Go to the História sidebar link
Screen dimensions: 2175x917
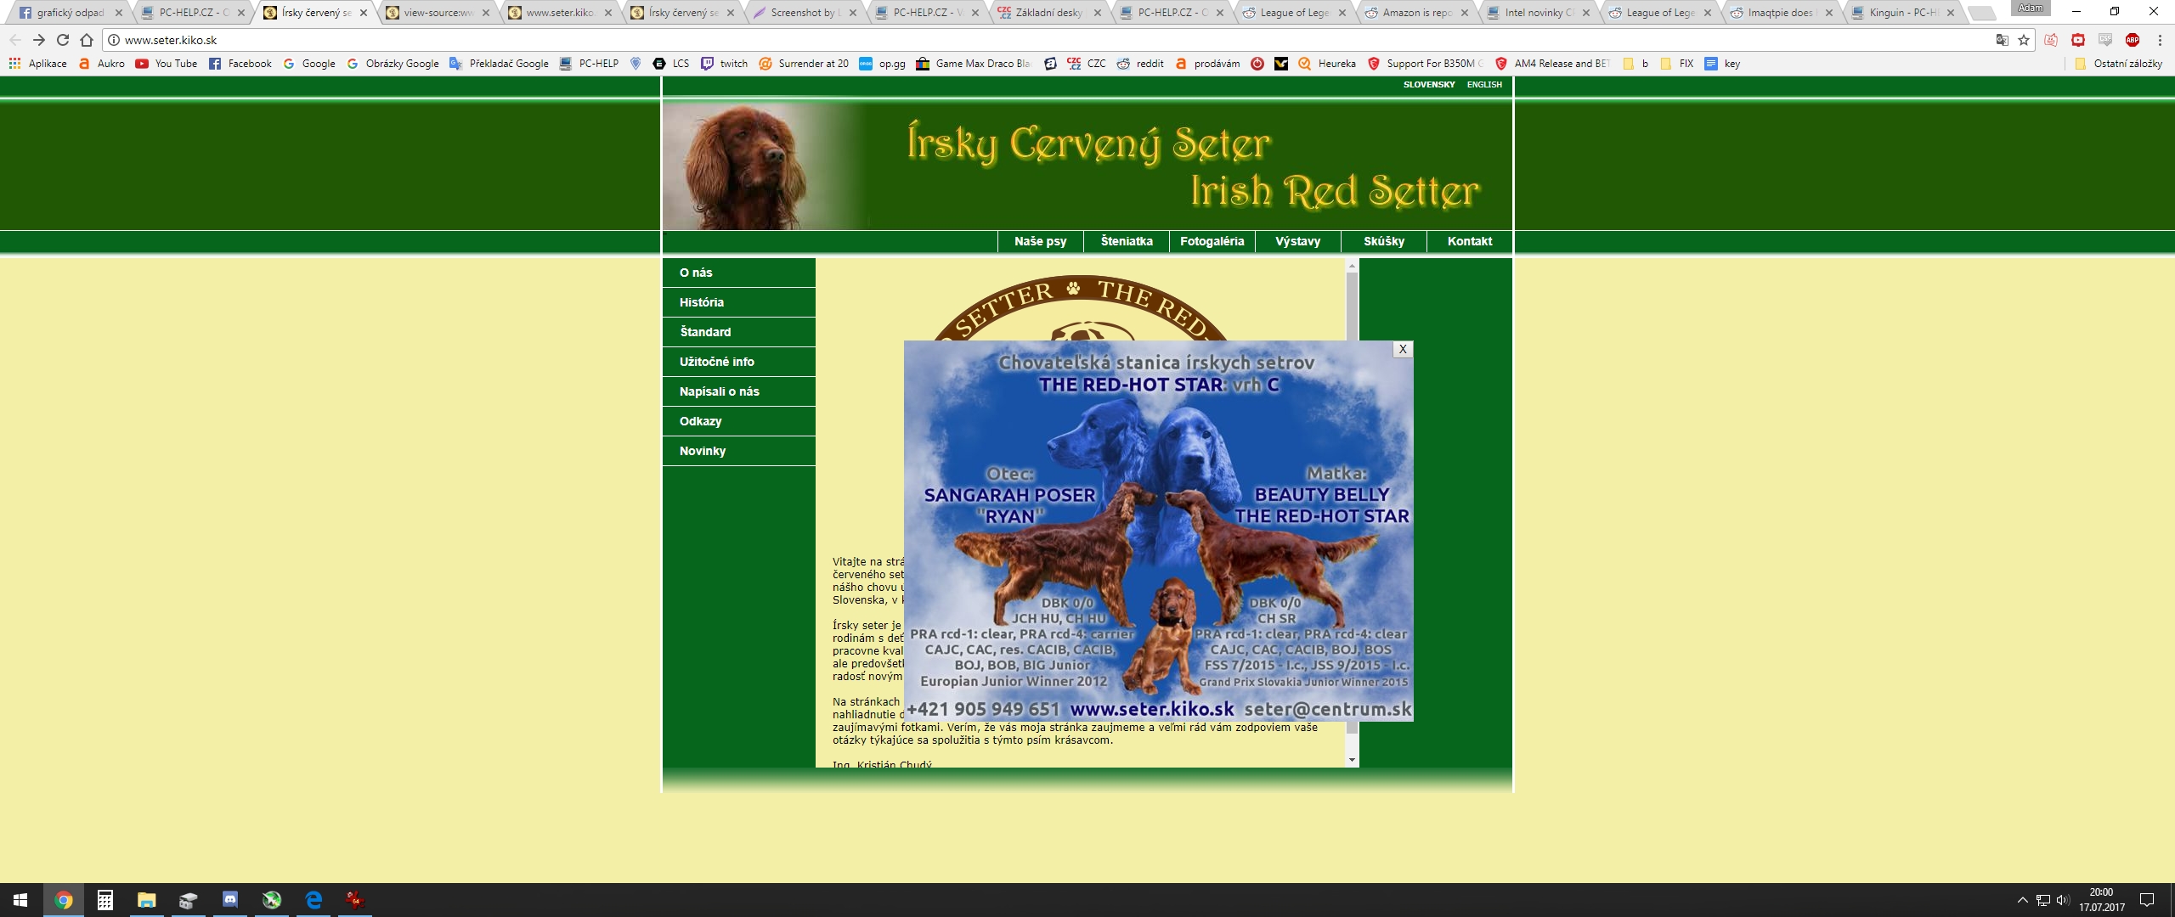[x=702, y=302]
